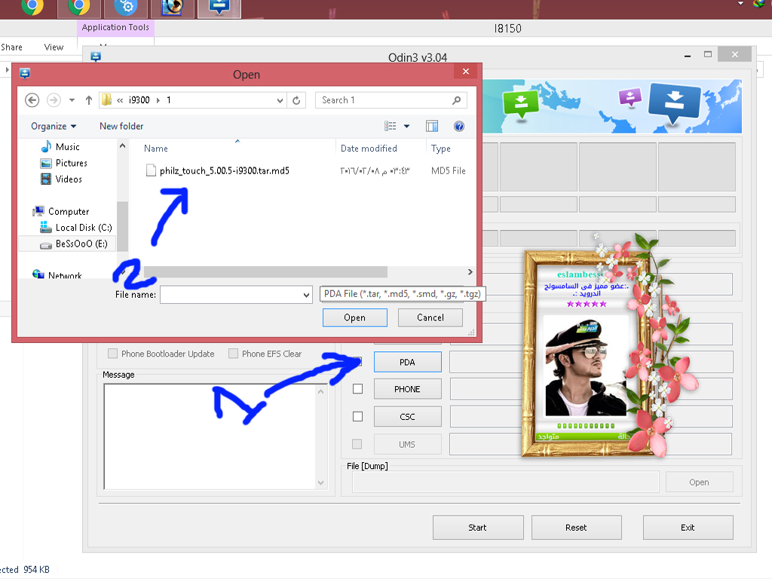
Task: Click the navigation pane scroll up arrow
Action: [123, 146]
